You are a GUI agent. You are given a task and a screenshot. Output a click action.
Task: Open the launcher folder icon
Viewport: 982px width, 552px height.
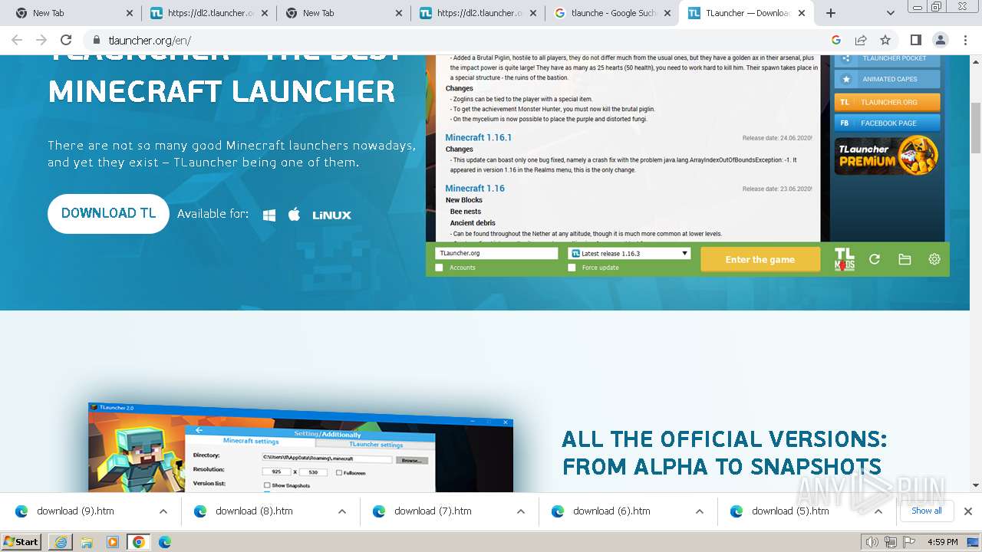905,259
